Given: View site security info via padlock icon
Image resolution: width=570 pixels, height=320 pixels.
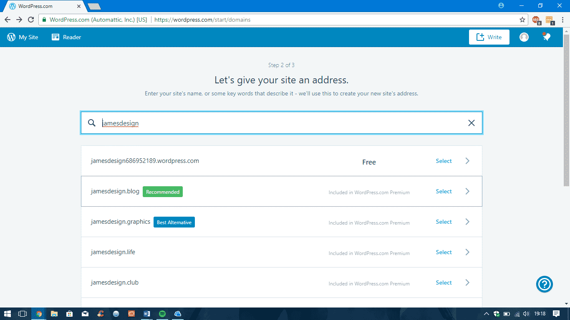Looking at the screenshot, I should tap(45, 20).
